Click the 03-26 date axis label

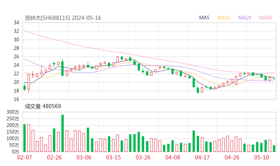(143, 157)
